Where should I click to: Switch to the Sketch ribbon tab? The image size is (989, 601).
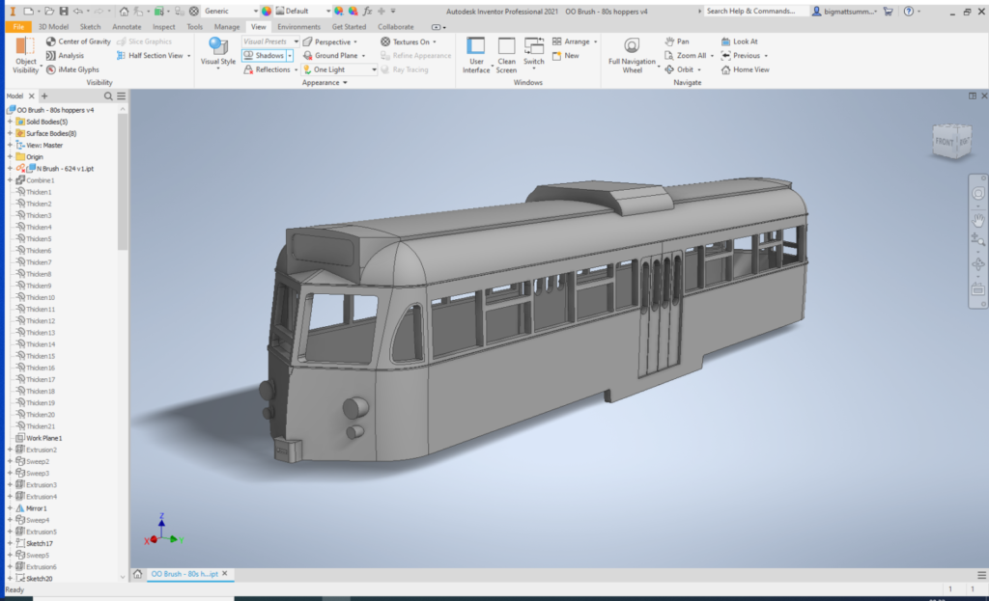point(90,27)
